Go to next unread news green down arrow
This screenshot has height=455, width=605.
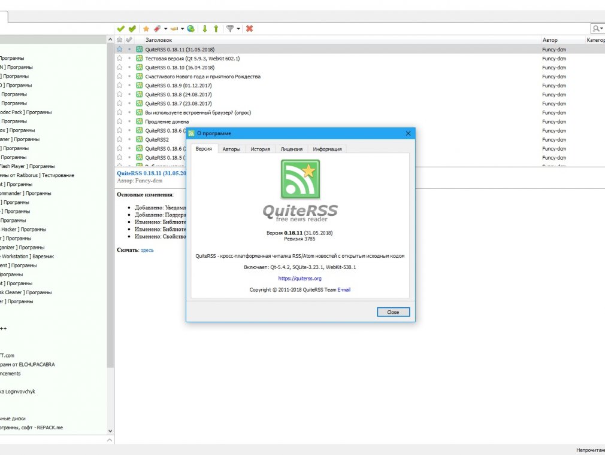pos(205,29)
